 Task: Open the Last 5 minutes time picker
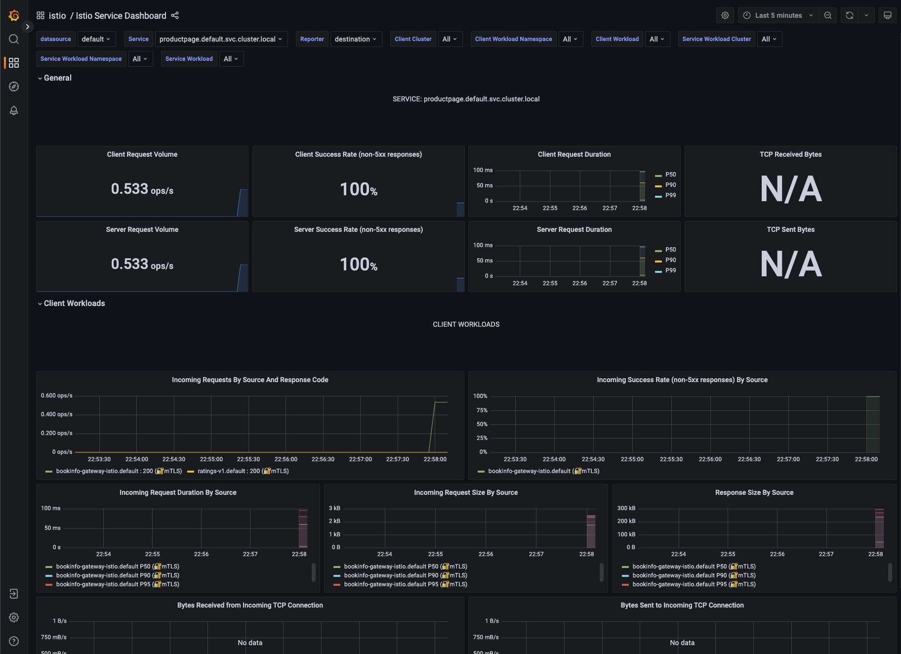tap(778, 15)
